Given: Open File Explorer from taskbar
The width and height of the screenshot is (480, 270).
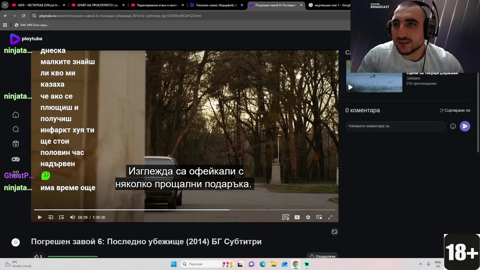Looking at the screenshot, I should [274, 264].
